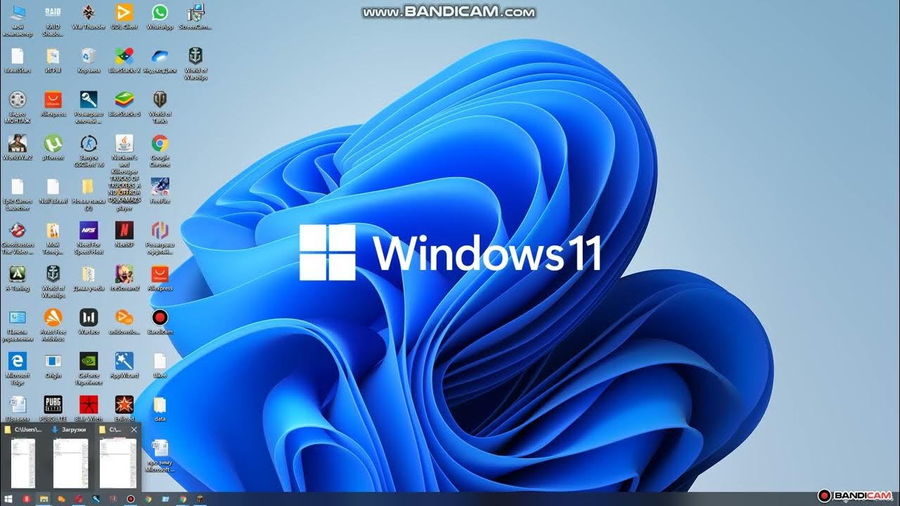The width and height of the screenshot is (900, 506).
Task: Launch RAID Shadow Legends shortcut
Action: (x=53, y=20)
